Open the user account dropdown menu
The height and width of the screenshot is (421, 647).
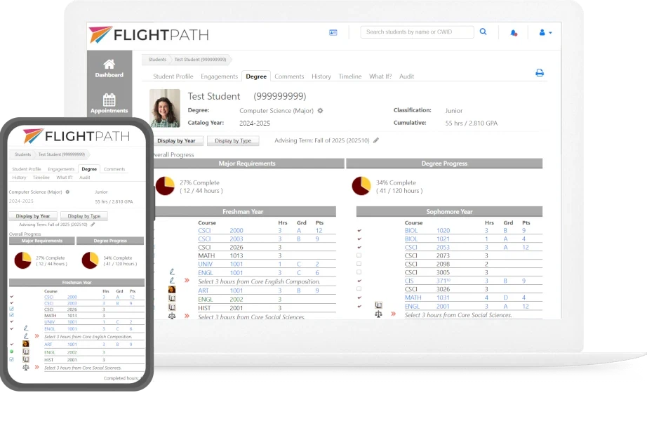pyautogui.click(x=545, y=32)
